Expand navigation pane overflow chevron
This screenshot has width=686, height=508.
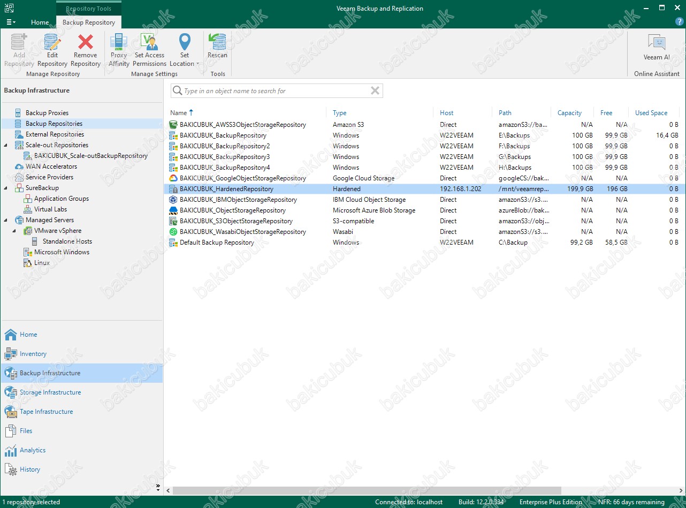coord(158,487)
